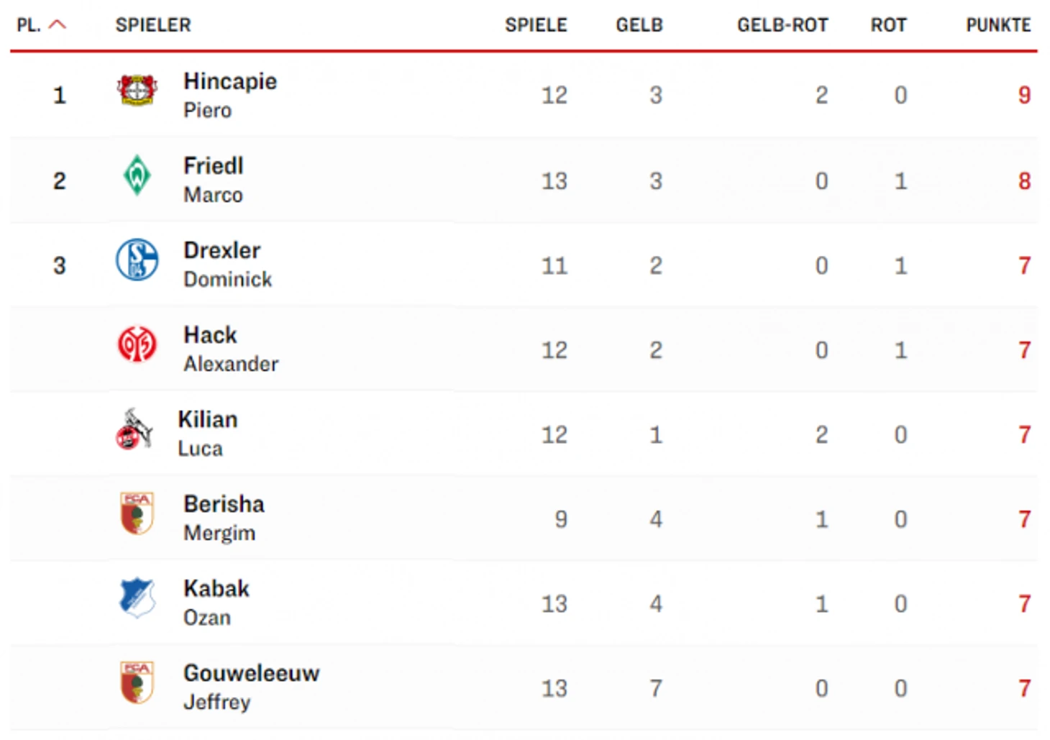Screen dimensions: 1050x740
Task: Sort by the ROT column header
Action: 888,25
